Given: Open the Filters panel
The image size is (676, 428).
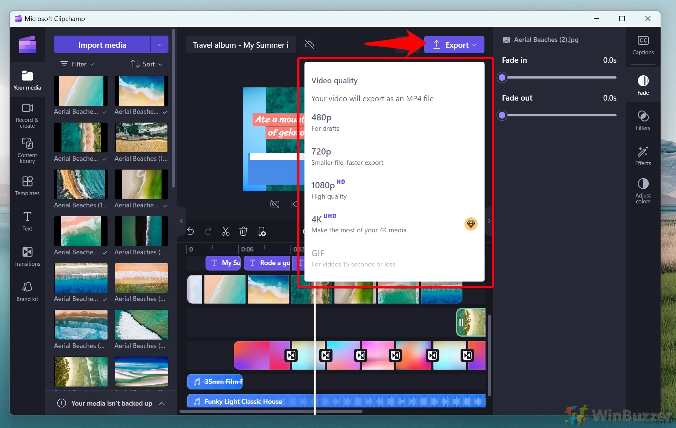Looking at the screenshot, I should coord(643,120).
